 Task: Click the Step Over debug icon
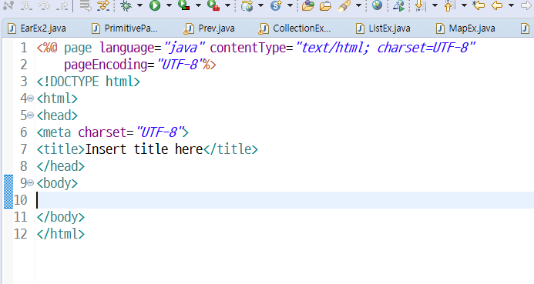[x=44, y=5]
